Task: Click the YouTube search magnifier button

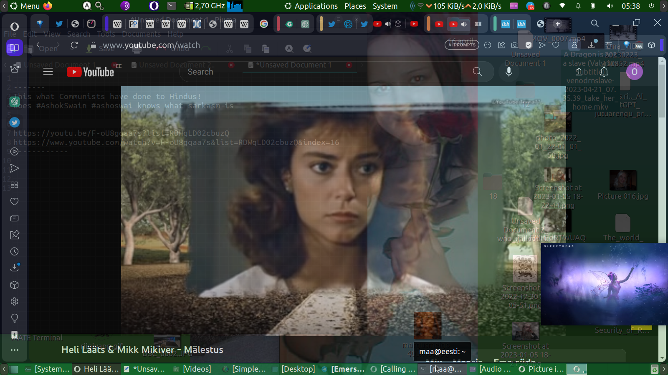Action: (x=478, y=72)
